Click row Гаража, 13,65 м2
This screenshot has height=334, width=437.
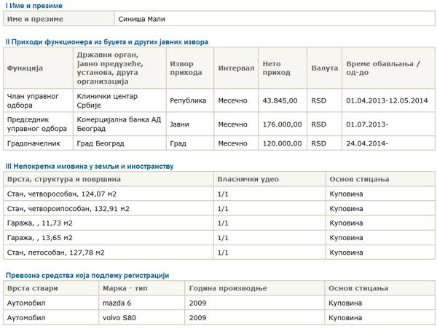click(219, 238)
